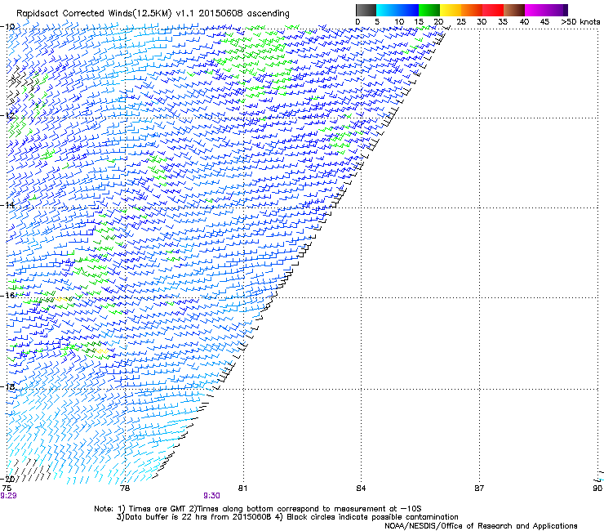
Task: Click latitude label '-14'
Action: 7,205
